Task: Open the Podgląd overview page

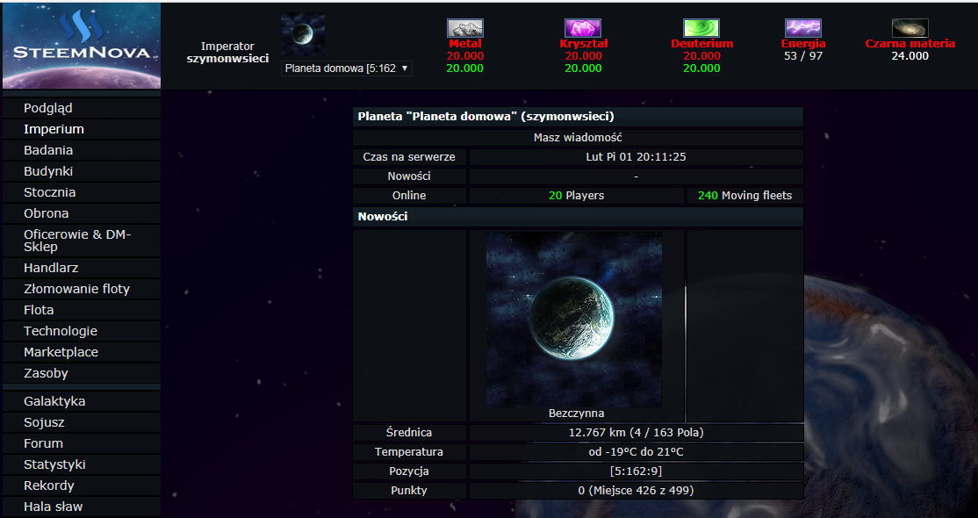Action: pos(48,108)
